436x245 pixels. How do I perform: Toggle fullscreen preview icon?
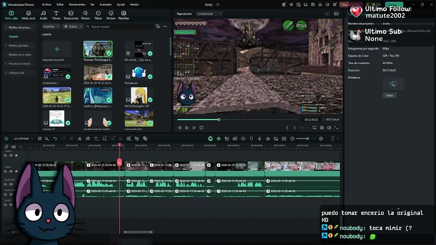pos(337,128)
